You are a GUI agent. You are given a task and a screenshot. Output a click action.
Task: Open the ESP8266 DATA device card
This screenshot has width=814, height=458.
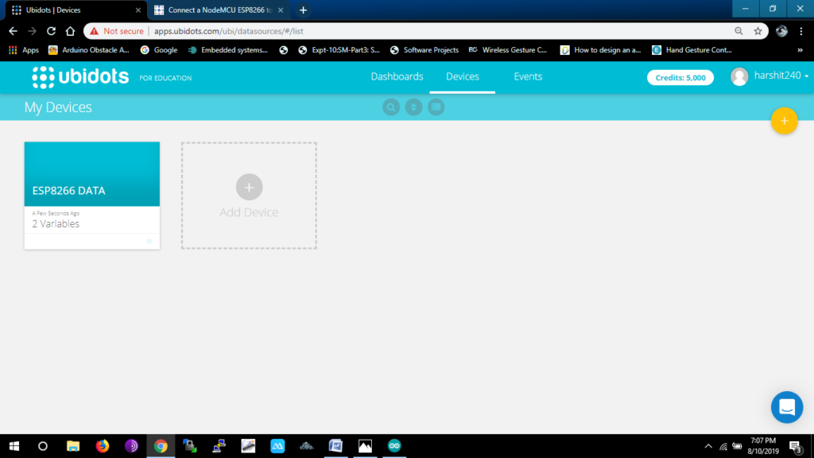[x=92, y=196]
